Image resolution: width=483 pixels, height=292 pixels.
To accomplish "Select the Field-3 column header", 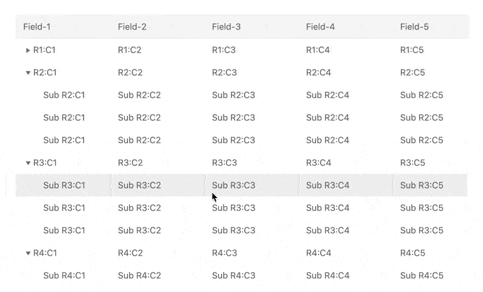I will (226, 27).
